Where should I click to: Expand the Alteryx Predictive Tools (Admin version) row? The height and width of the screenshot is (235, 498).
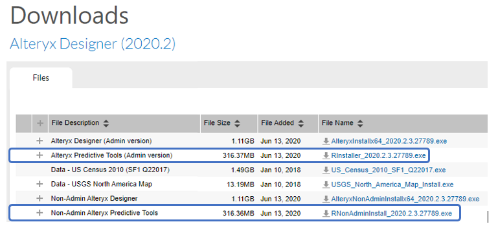40,155
